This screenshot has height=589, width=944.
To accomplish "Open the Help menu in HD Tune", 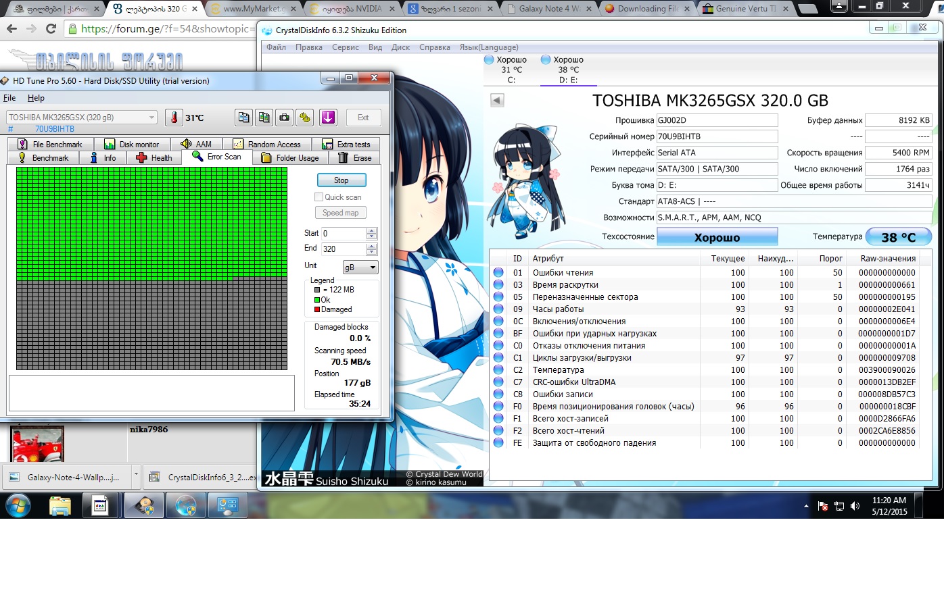I will pyautogui.click(x=36, y=98).
